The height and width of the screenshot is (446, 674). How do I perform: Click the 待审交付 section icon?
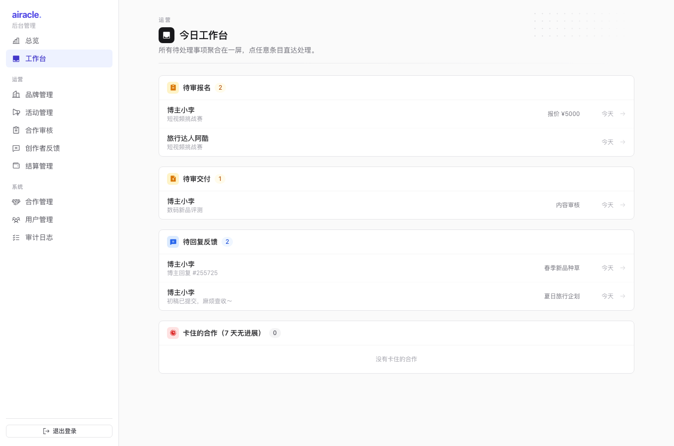coord(173,179)
